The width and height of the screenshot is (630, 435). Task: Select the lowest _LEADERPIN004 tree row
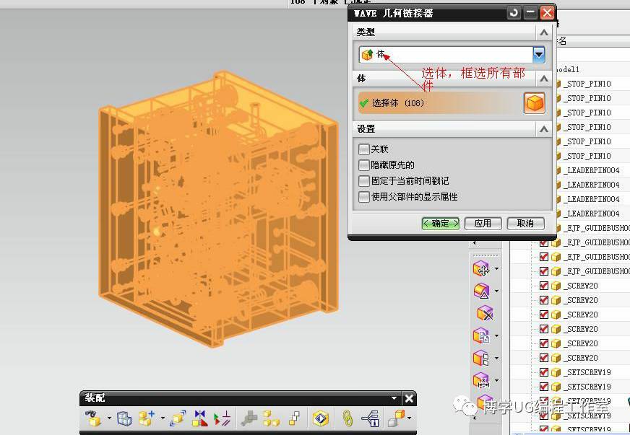tap(592, 214)
